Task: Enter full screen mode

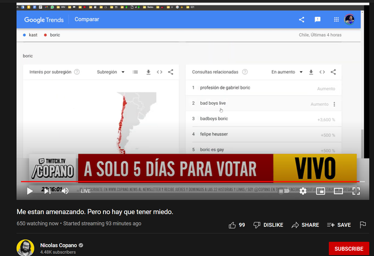Action: click(x=356, y=191)
